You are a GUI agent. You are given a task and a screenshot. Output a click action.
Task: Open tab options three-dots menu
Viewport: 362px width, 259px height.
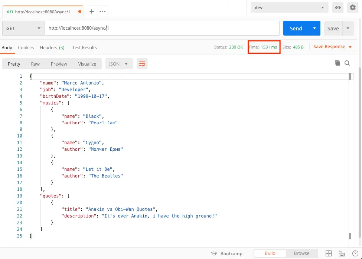coord(102,11)
